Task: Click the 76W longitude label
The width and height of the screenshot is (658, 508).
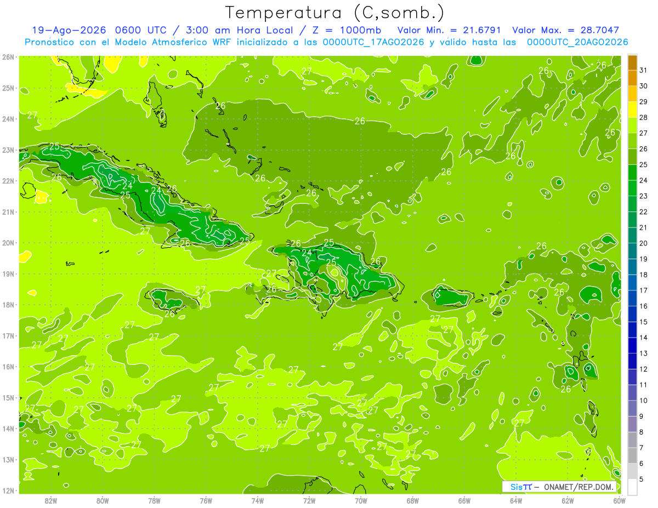Action: 206,500
